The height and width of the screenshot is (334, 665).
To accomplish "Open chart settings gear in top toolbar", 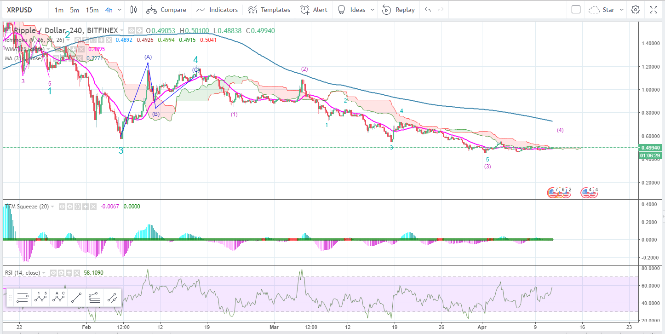I will pyautogui.click(x=636, y=10).
